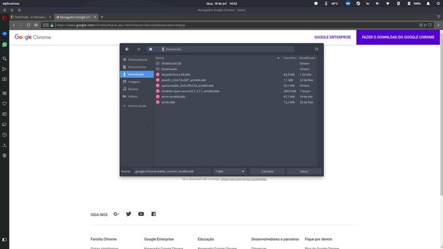Toggle sidebar panel icon at bottom left
This screenshot has height=249, width=443.
pyautogui.click(x=4, y=239)
